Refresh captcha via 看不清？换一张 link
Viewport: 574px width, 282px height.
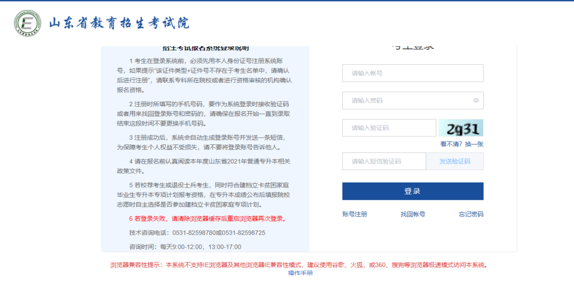point(461,144)
